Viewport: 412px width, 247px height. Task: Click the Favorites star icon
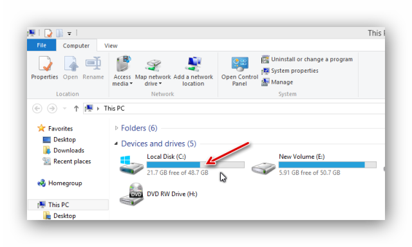(x=41, y=128)
